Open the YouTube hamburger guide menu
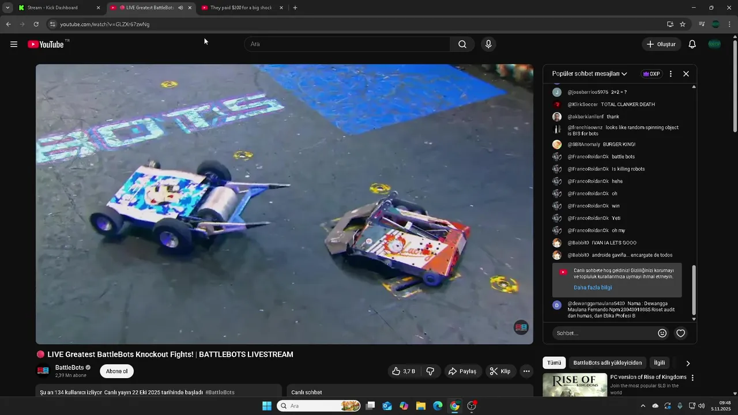738x415 pixels. 14,44
